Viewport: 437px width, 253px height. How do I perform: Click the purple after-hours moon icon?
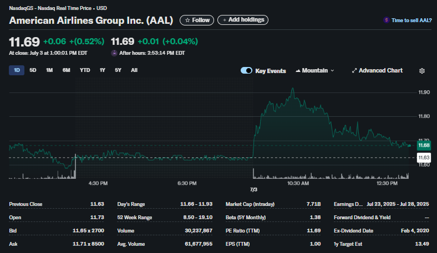pyautogui.click(x=114, y=53)
